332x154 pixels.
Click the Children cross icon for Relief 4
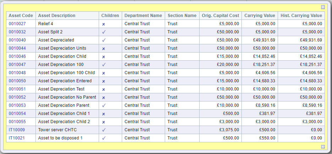click(104, 24)
